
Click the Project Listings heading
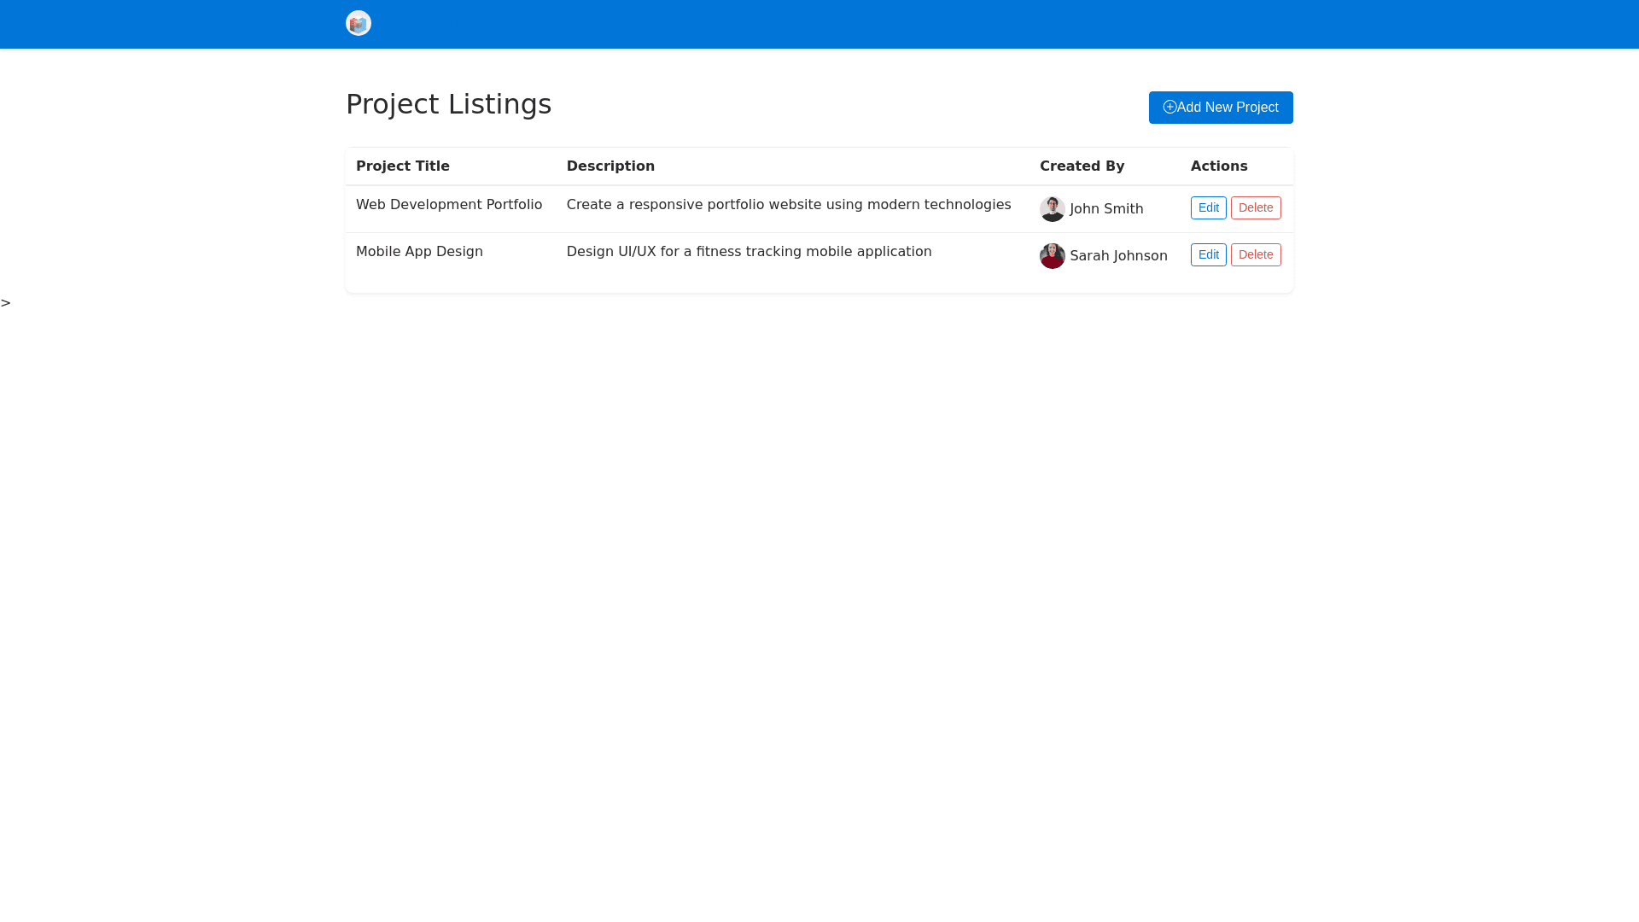pos(448,104)
